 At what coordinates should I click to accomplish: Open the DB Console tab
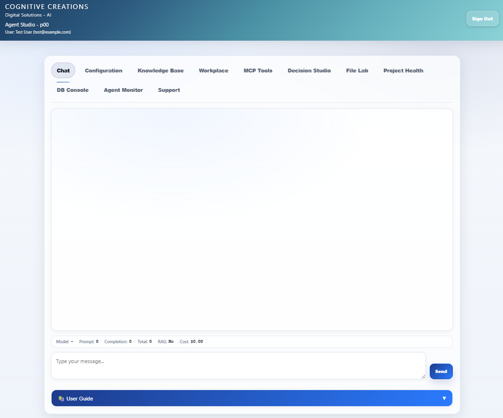[x=72, y=90]
